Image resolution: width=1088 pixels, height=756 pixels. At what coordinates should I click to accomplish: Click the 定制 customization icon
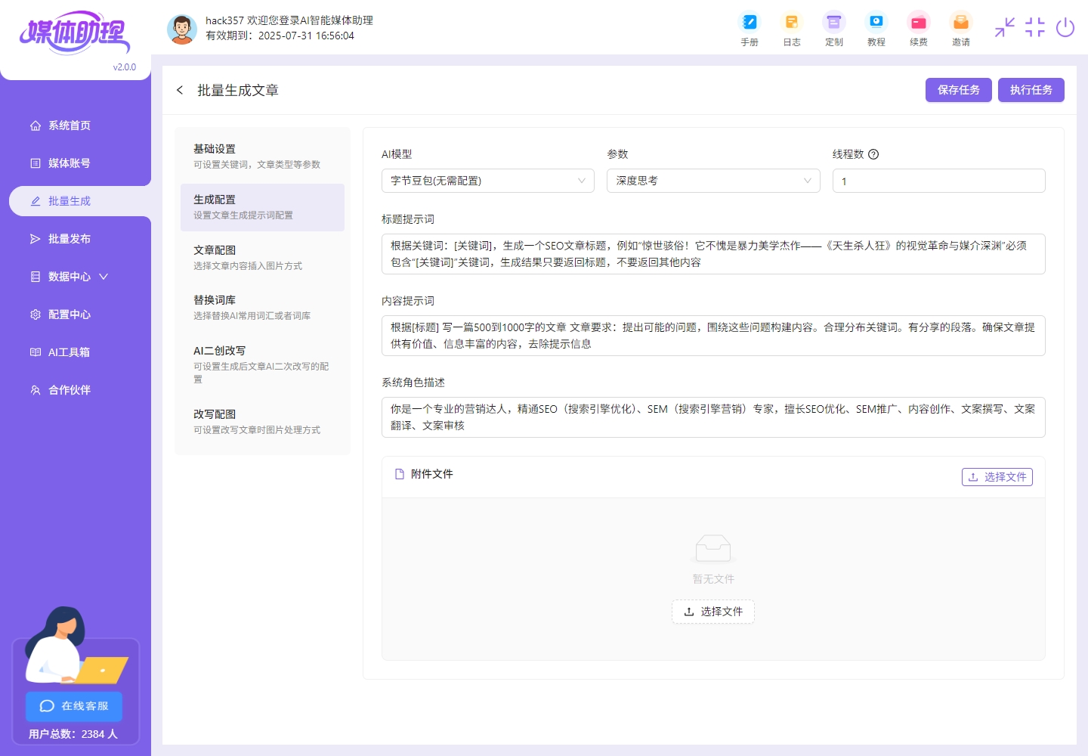[833, 23]
